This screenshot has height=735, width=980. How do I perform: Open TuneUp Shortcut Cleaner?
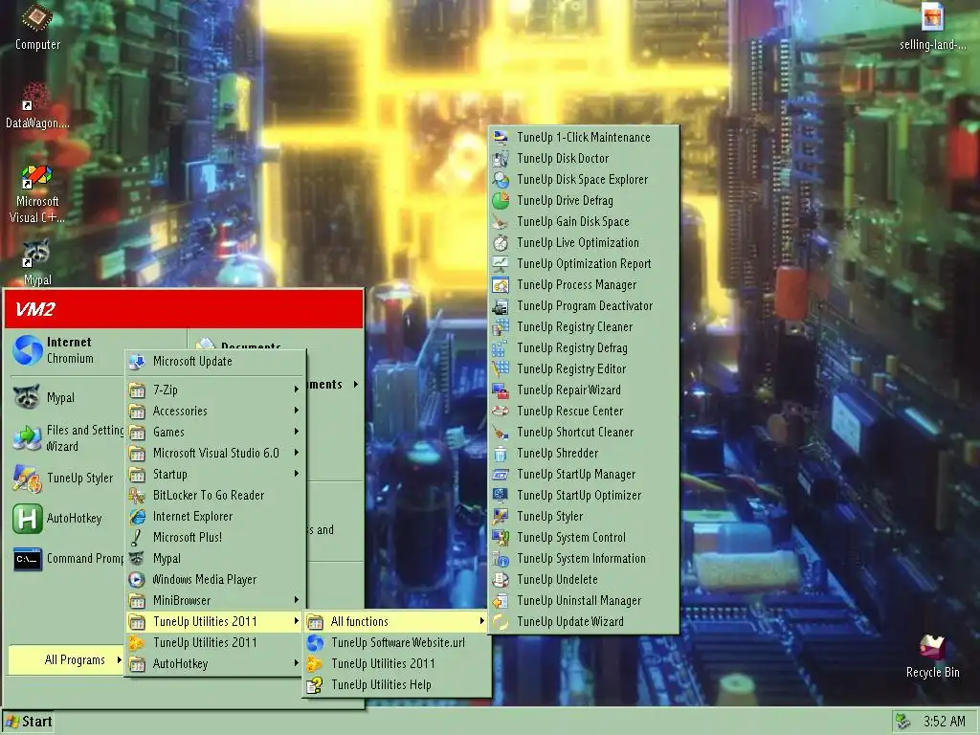[583, 433]
